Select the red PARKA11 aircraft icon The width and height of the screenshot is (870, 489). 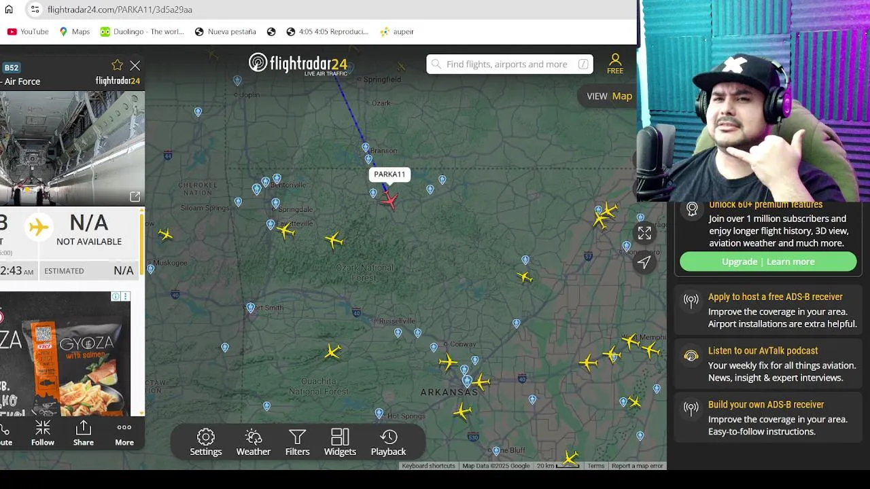pyautogui.click(x=390, y=199)
